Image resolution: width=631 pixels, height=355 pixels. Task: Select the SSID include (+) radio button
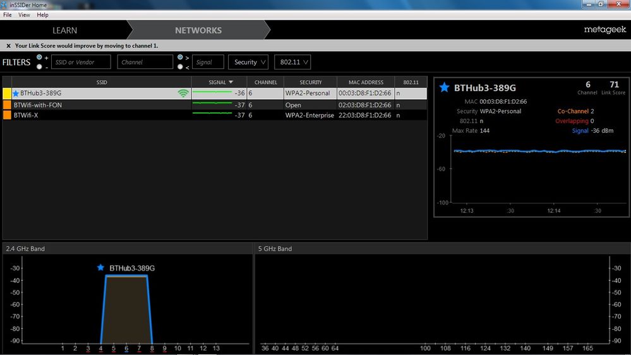click(39, 57)
